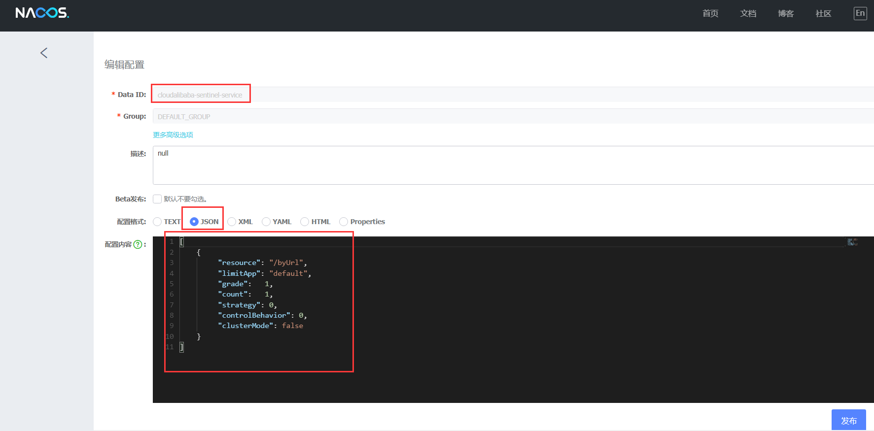Image resolution: width=874 pixels, height=431 pixels.
Task: Switch language with the En icon
Action: (860, 13)
